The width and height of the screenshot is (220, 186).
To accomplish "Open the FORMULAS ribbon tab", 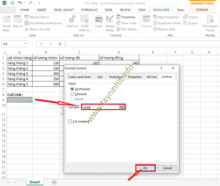I will pos(89,10).
